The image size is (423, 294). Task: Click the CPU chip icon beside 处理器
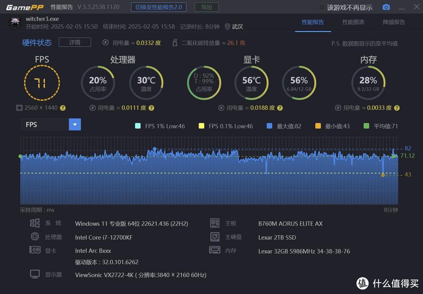pos(35,236)
